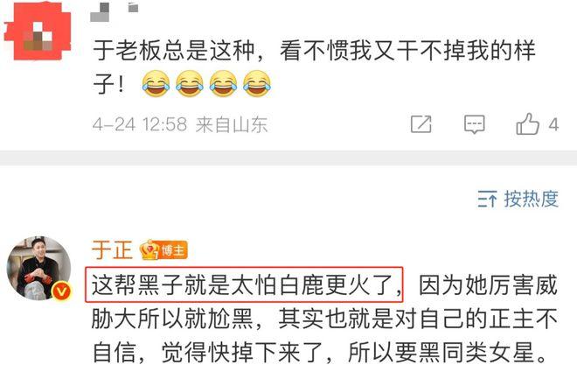Viewport: 577px width, 372px height.
Task: Like the comment with the thumbs-up icon
Action: click(x=528, y=123)
